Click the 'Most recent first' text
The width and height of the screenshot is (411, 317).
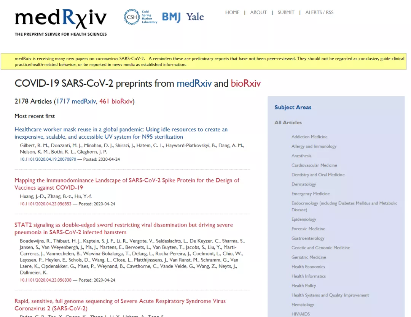pos(35,116)
